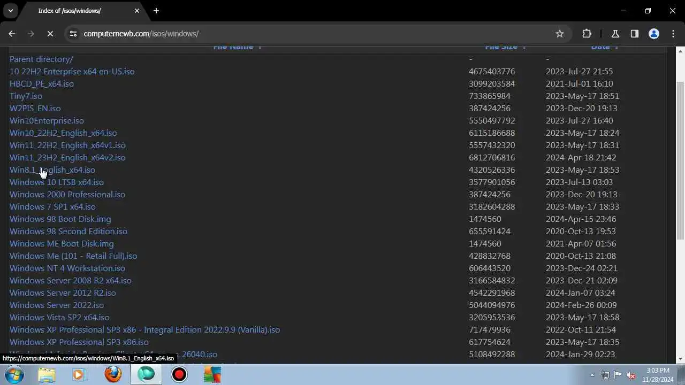This screenshot has height=385, width=685.
Task: Bookmark this page with the star icon
Action: click(x=560, y=34)
